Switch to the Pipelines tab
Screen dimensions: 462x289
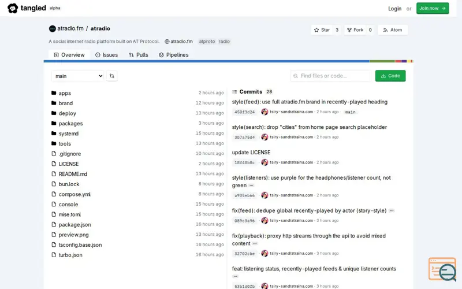(174, 55)
